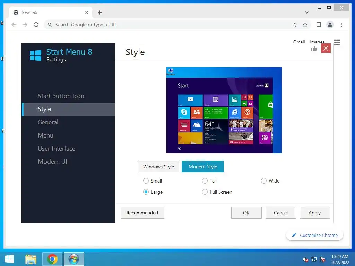Expand Chrome's tab search dropdown chevron
Image resolution: width=355 pixels, height=266 pixels.
(x=307, y=12)
